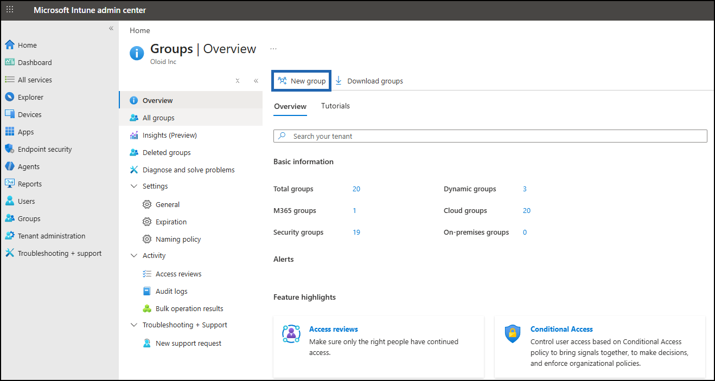Select the Endpoint security shield icon
This screenshot has height=381, width=715.
tap(9, 149)
